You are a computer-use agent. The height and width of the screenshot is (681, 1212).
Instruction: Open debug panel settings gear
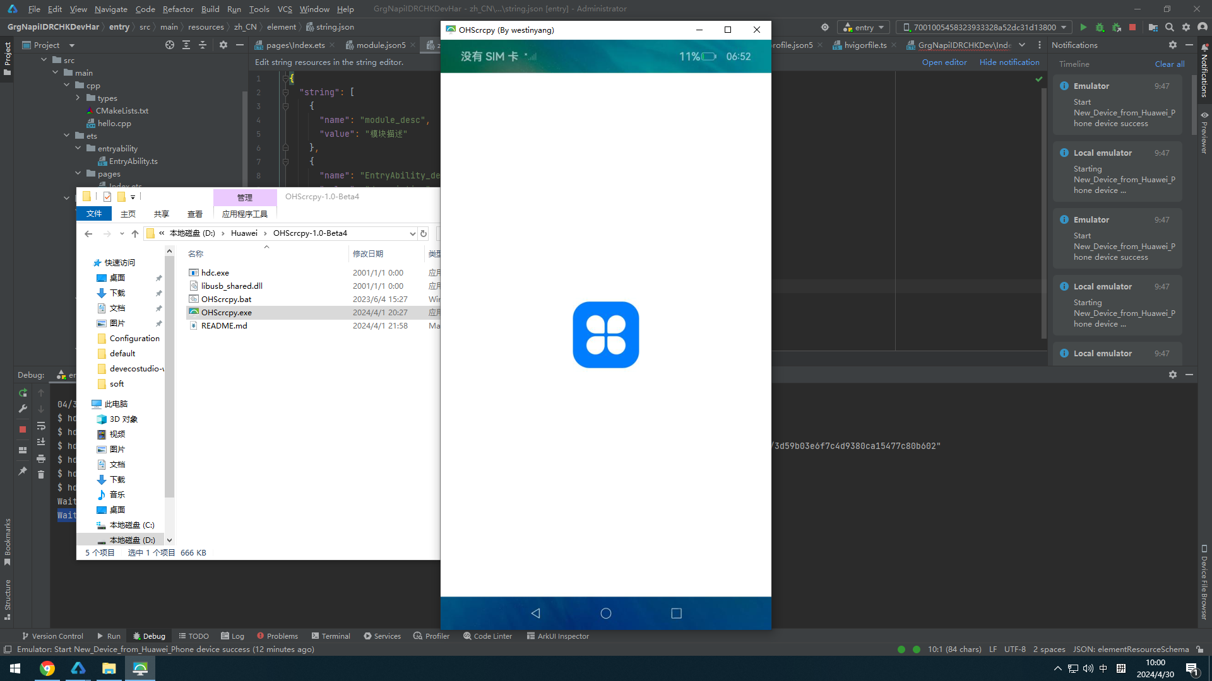[1173, 375]
